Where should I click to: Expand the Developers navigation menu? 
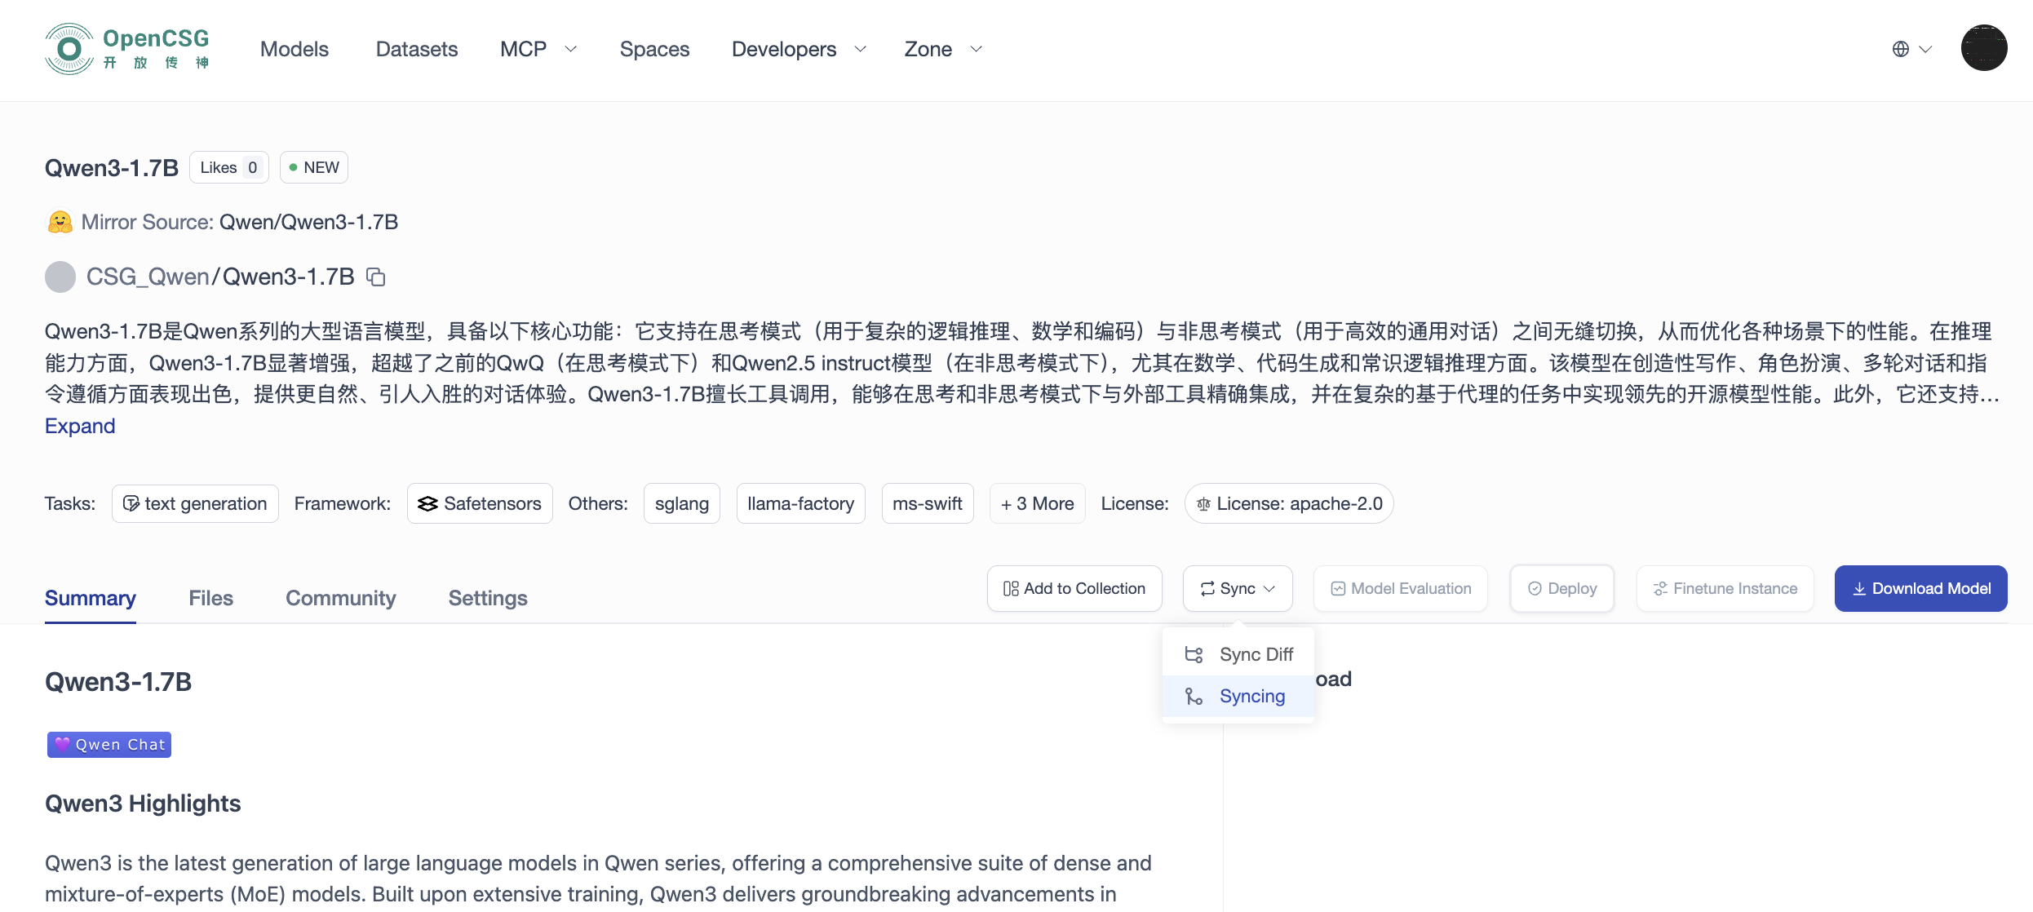[x=799, y=49]
